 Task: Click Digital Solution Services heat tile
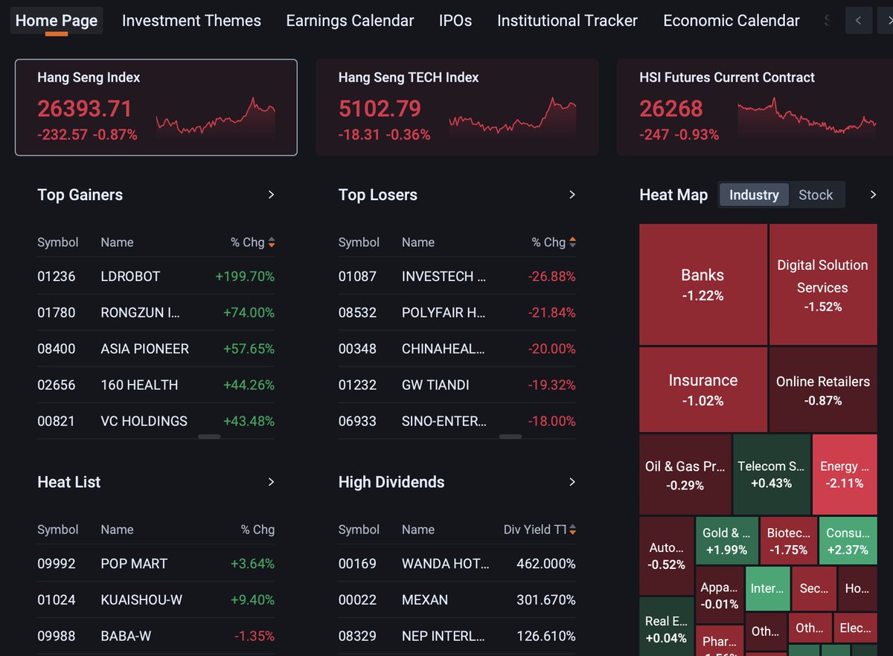[823, 285]
